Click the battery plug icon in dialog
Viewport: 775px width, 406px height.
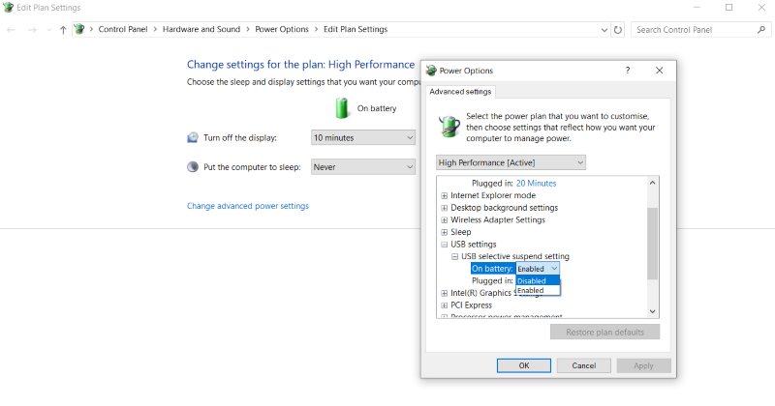click(x=449, y=127)
